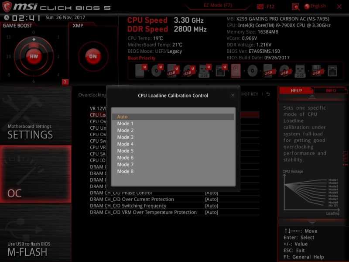This screenshot has width=349, height=262.
Task: Choose Auto in the loadline calibration list
Action: 173,117
